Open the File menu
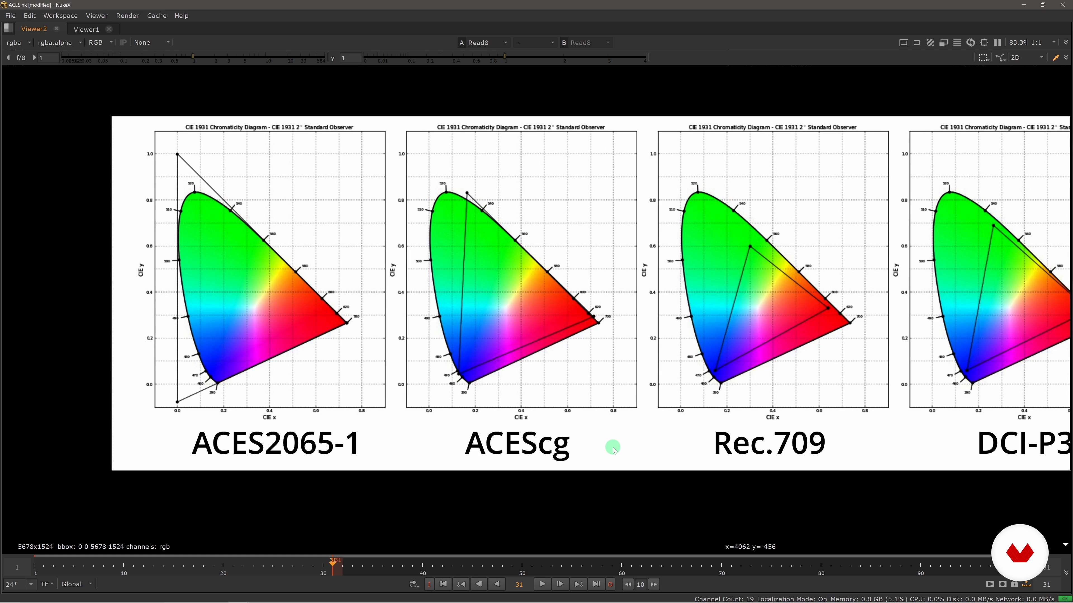The height and width of the screenshot is (603, 1073). pos(10,16)
